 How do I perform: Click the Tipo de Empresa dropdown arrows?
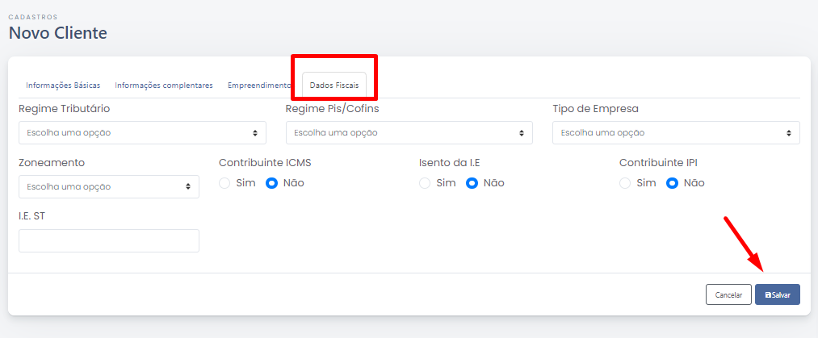(789, 133)
